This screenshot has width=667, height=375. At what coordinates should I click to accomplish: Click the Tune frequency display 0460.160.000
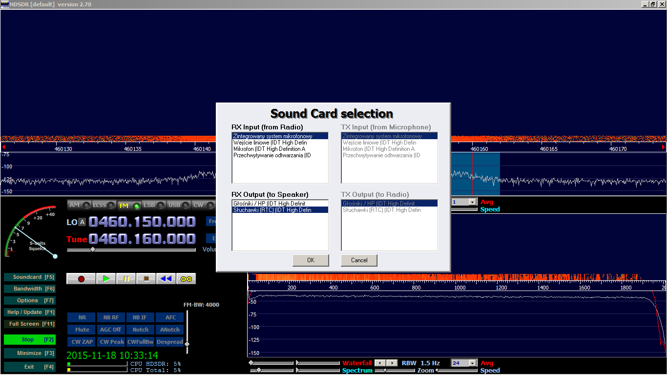point(142,239)
